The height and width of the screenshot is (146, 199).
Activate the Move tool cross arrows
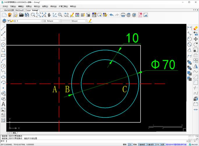(x=196, y=39)
